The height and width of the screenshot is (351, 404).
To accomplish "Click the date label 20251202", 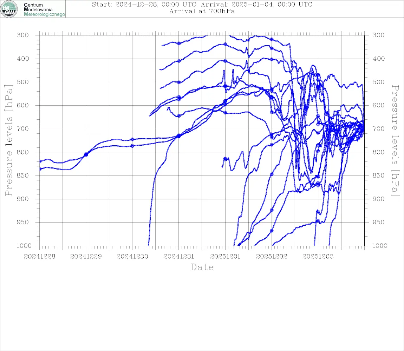I will (272, 257).
